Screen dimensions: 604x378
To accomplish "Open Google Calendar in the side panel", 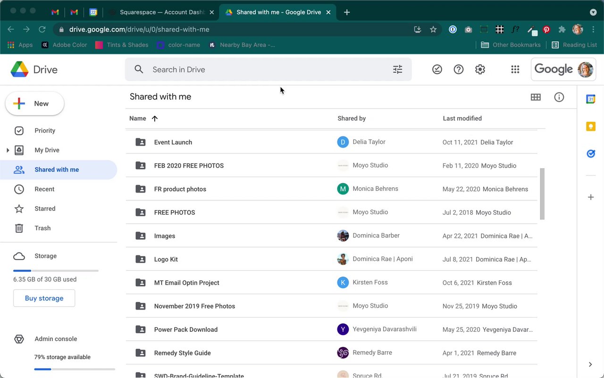I will coord(591,99).
